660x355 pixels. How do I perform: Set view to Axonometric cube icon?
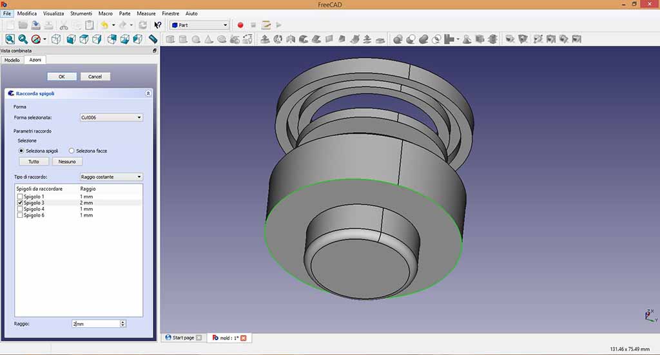pyautogui.click(x=56, y=39)
